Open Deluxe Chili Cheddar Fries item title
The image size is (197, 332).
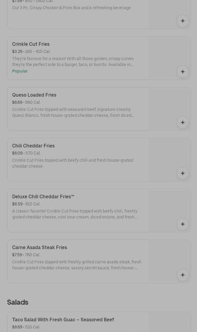click(43, 196)
